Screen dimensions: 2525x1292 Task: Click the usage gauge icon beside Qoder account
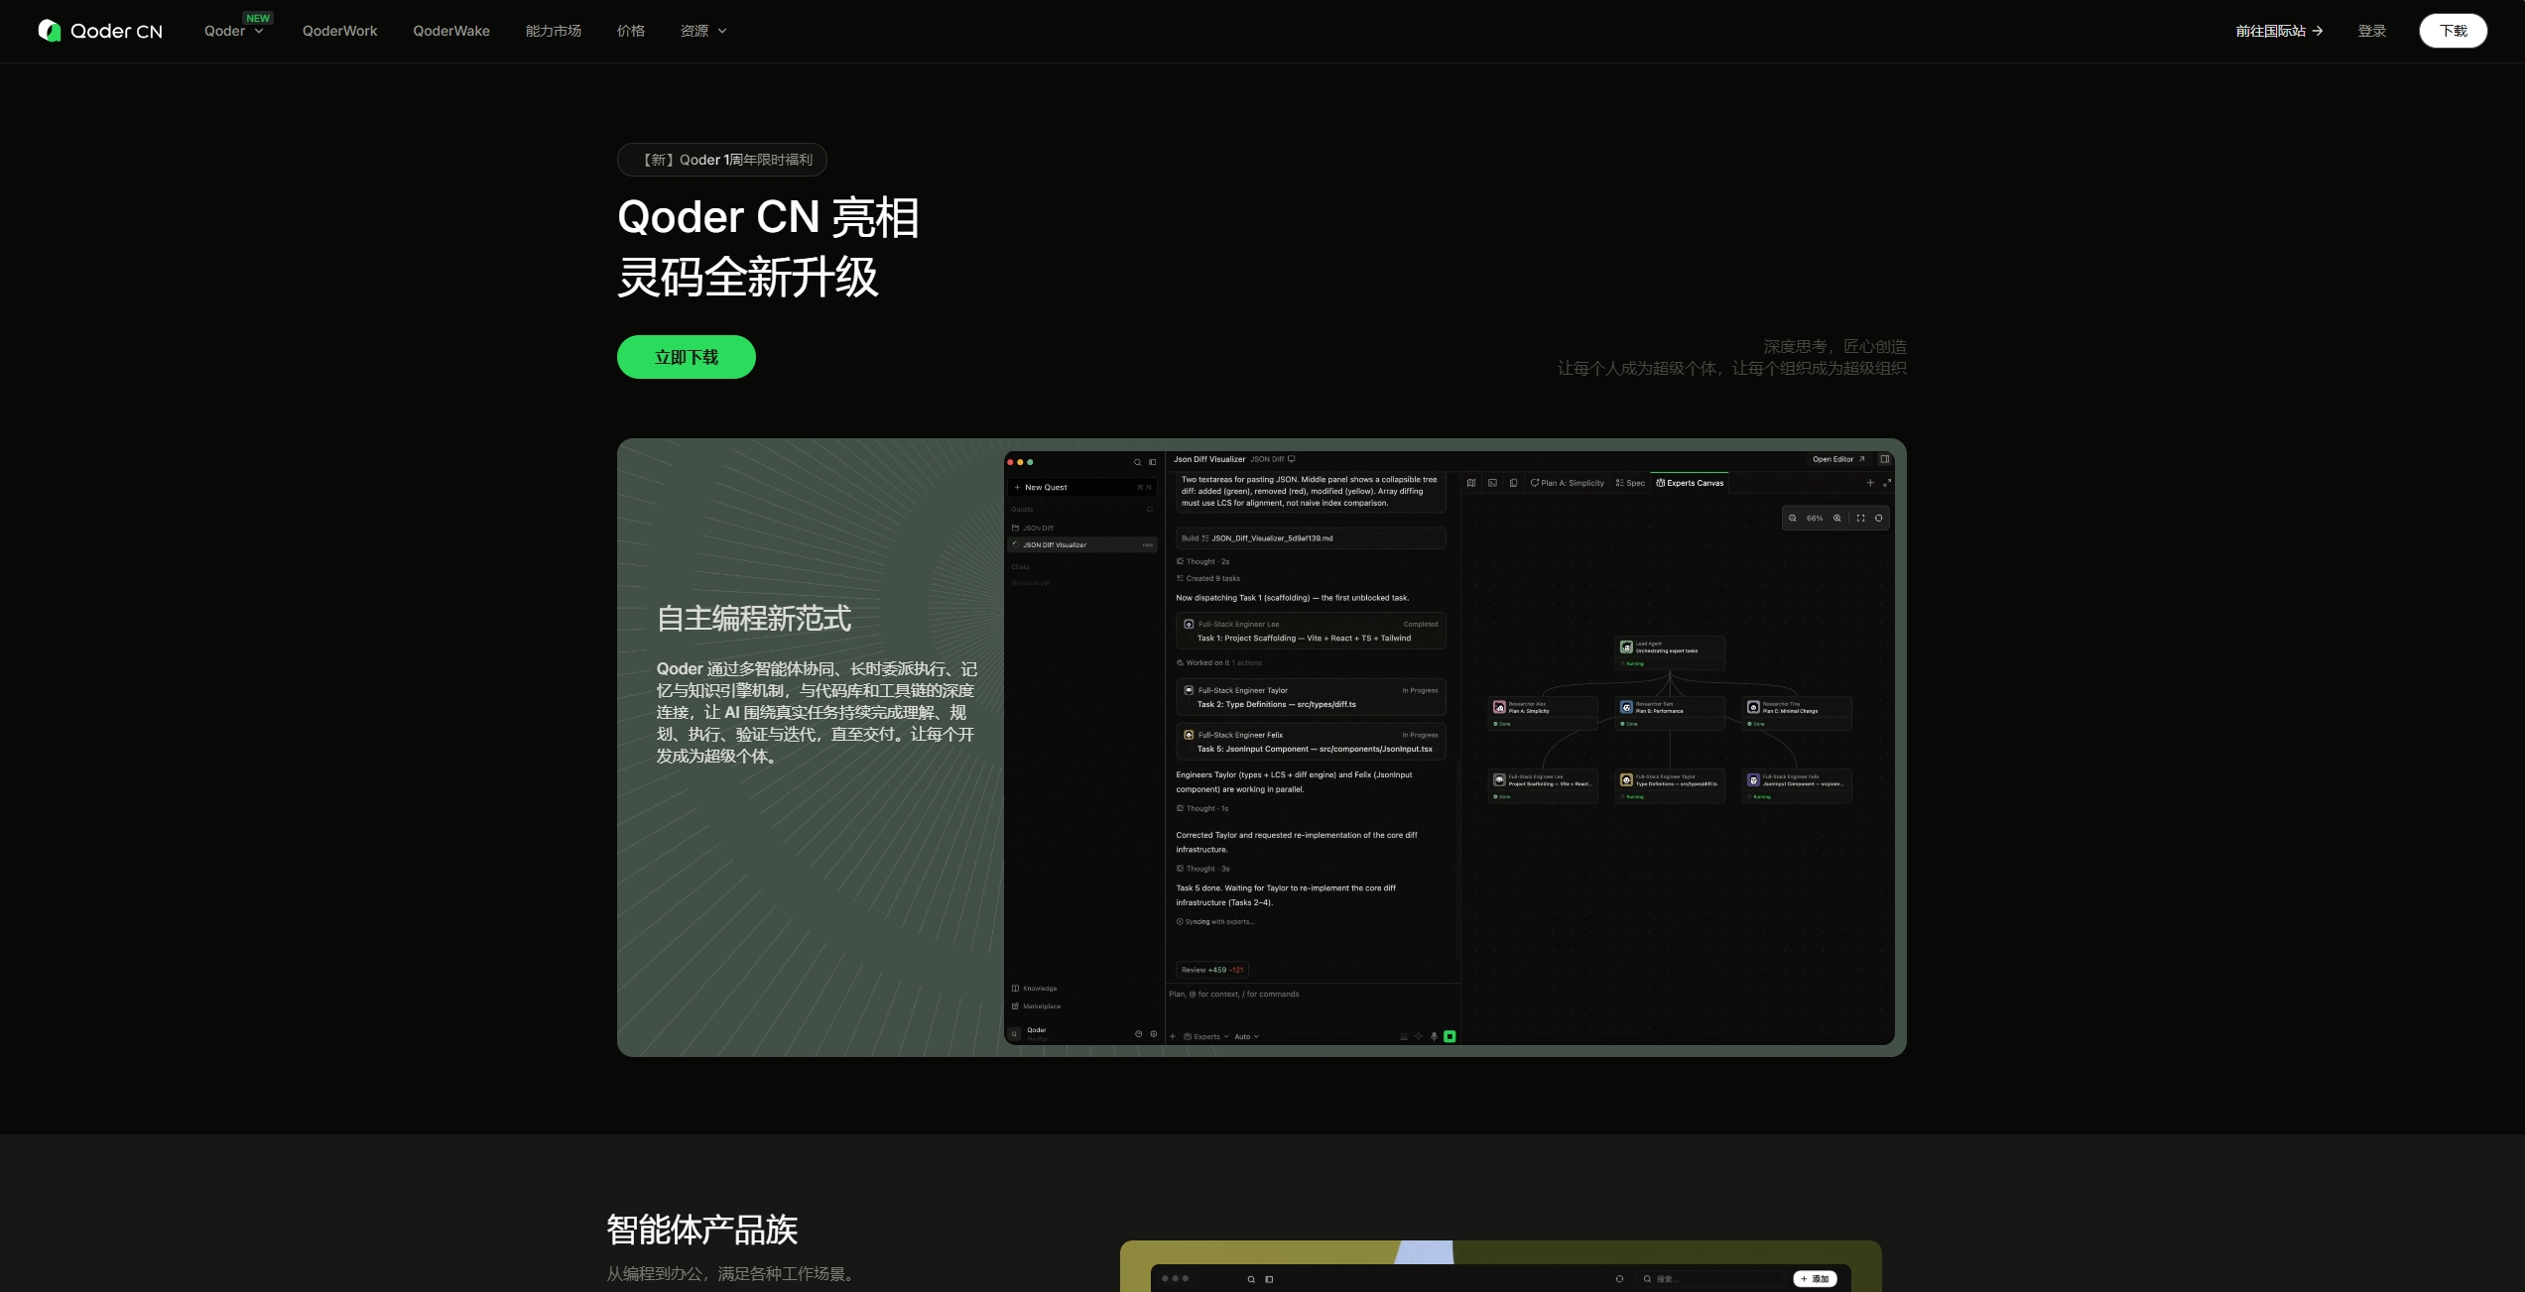[x=1138, y=1033]
